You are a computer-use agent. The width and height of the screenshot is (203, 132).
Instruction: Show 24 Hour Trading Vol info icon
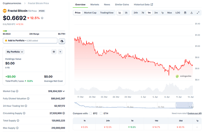[26, 106]
